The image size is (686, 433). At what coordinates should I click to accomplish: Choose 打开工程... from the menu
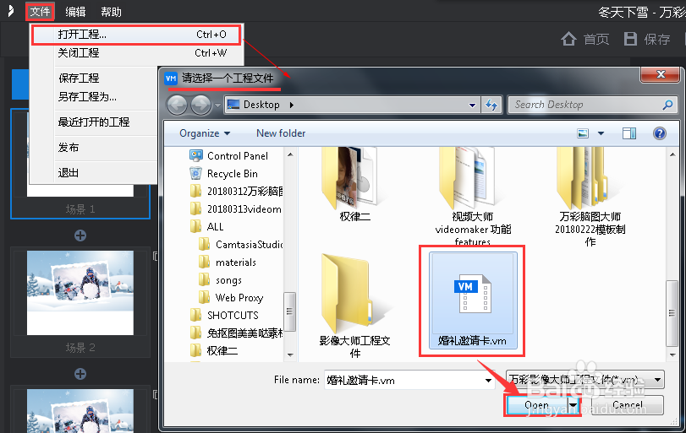(136, 35)
